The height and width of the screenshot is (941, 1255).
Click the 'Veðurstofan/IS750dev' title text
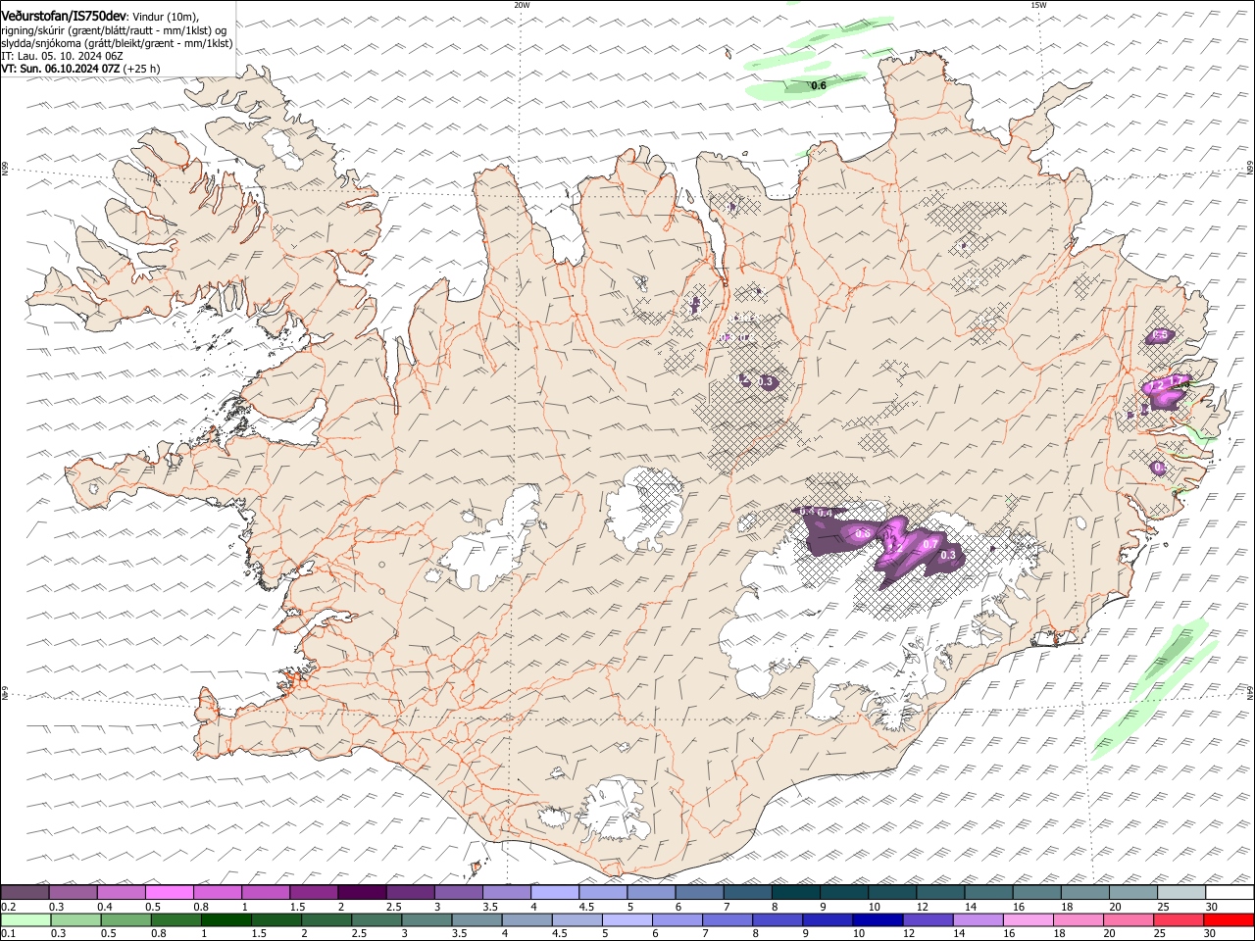point(64,16)
